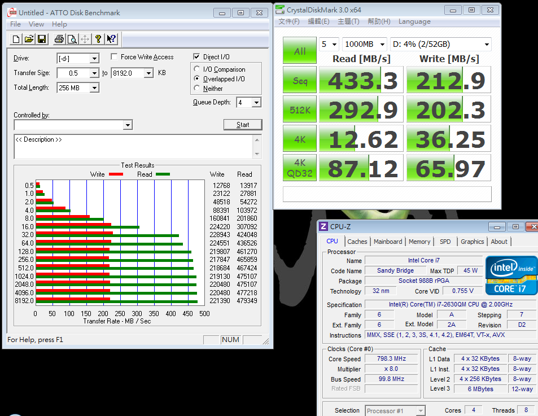
Task: Open CrystalDiskMark 主題(T) menu
Action: click(x=349, y=21)
